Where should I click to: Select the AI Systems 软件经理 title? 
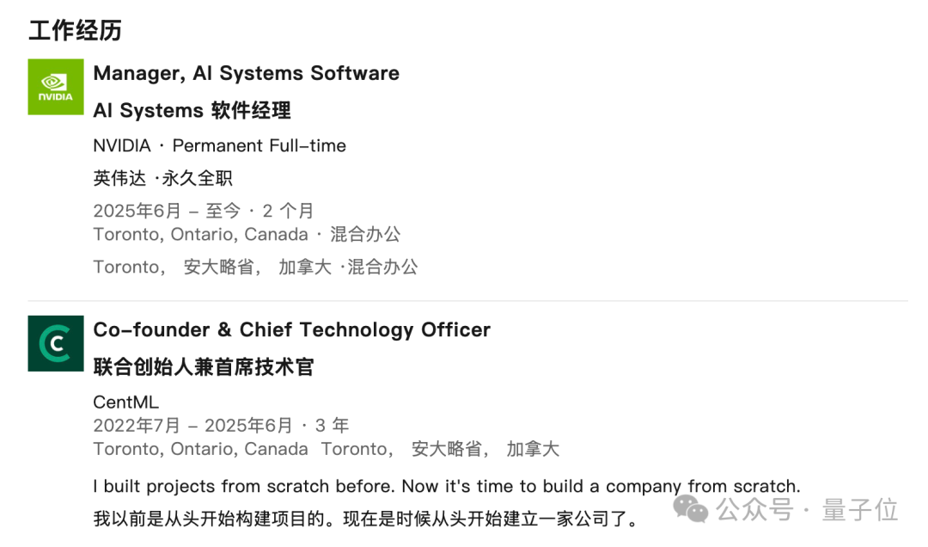pos(192,110)
